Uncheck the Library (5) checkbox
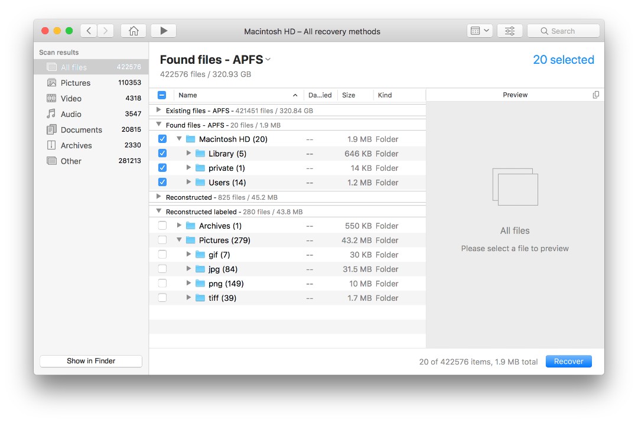This screenshot has height=423, width=638. (162, 154)
